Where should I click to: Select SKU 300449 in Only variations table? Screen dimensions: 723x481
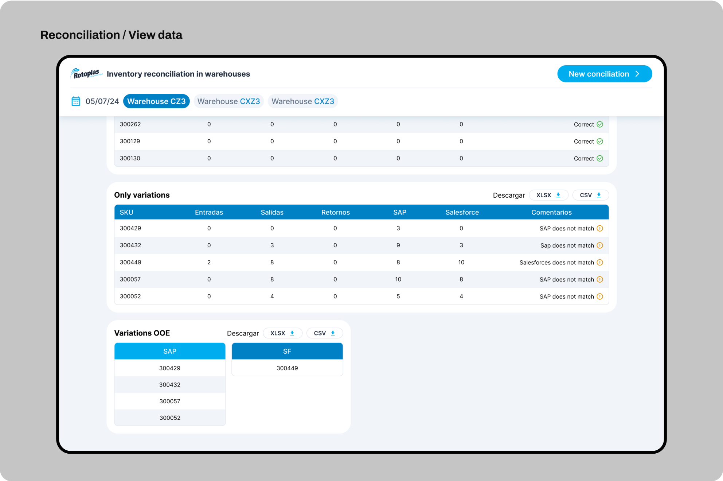coord(130,262)
